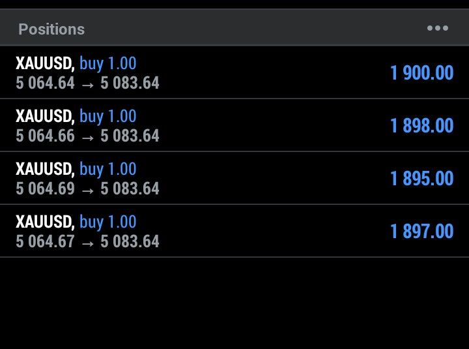Click the 1 898.00 profit value
Screen dimensions: 469x349
[421, 125]
